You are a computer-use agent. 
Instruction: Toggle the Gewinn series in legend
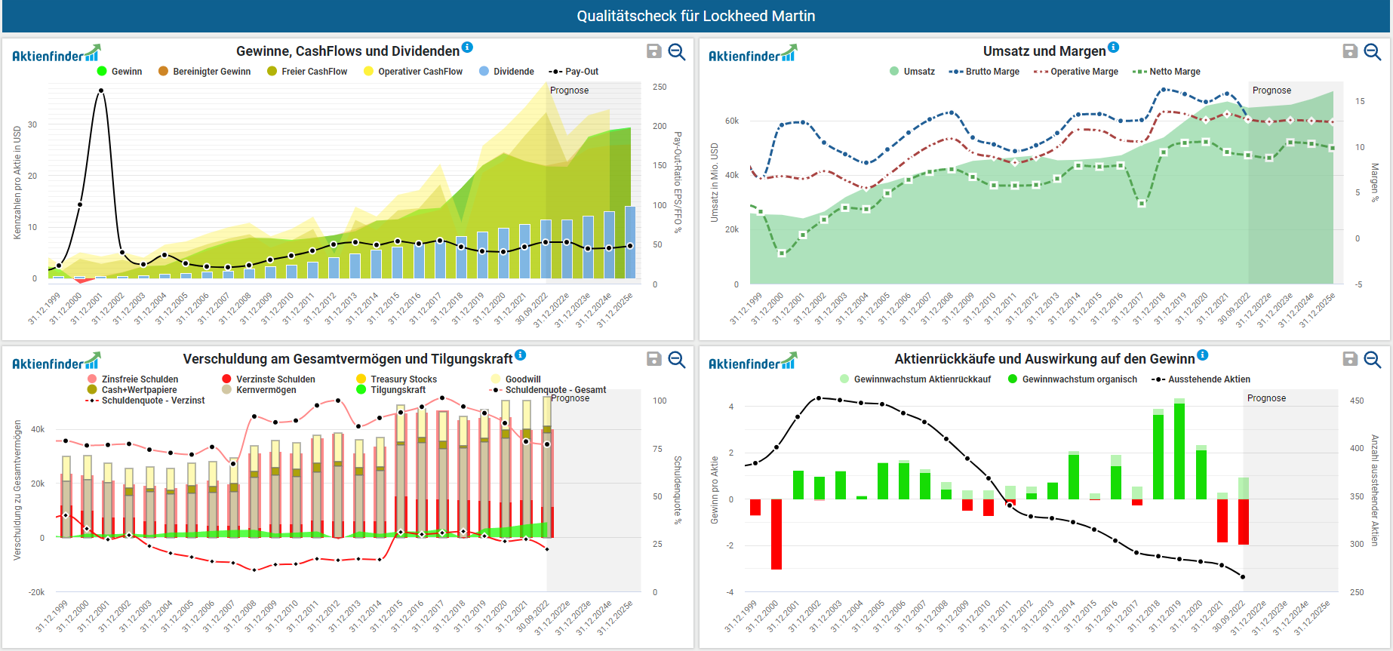coord(126,72)
